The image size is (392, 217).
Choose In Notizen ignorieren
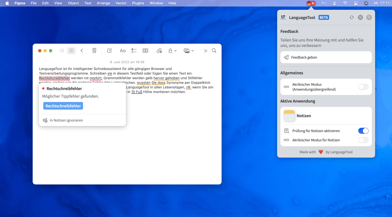click(63, 120)
